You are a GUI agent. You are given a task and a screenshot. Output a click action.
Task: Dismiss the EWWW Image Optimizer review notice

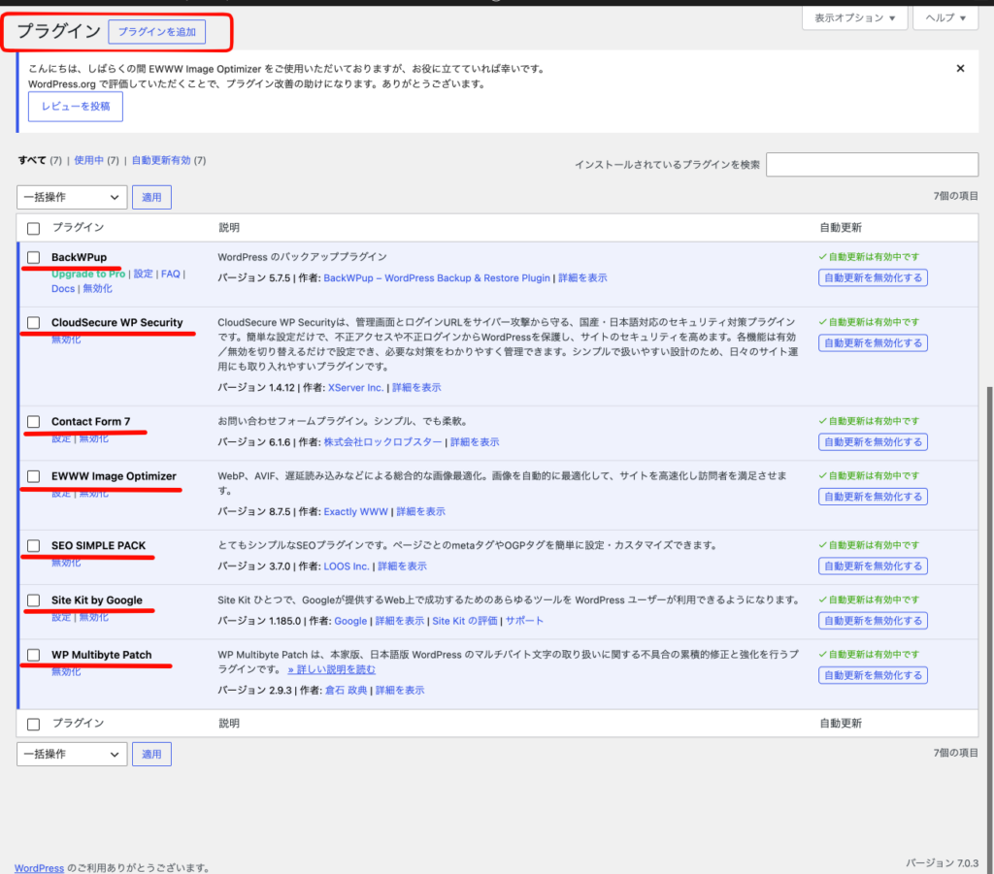tap(960, 69)
